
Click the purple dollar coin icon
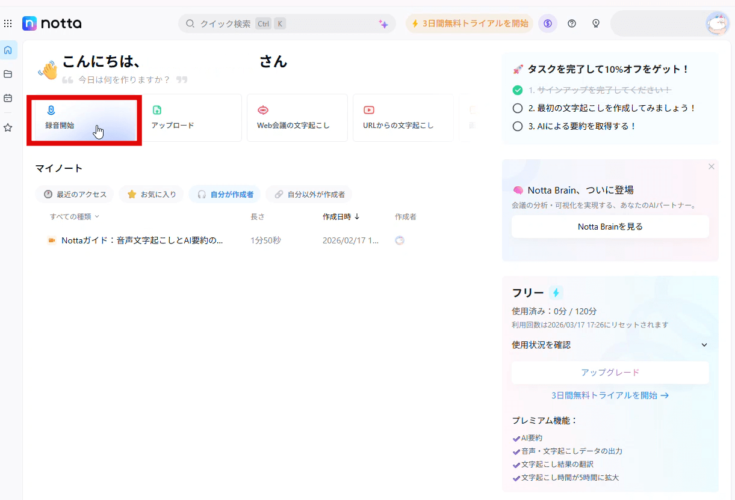click(548, 23)
